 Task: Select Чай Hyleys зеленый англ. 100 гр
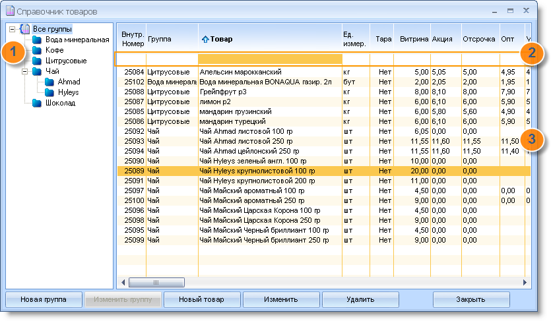pos(323,161)
